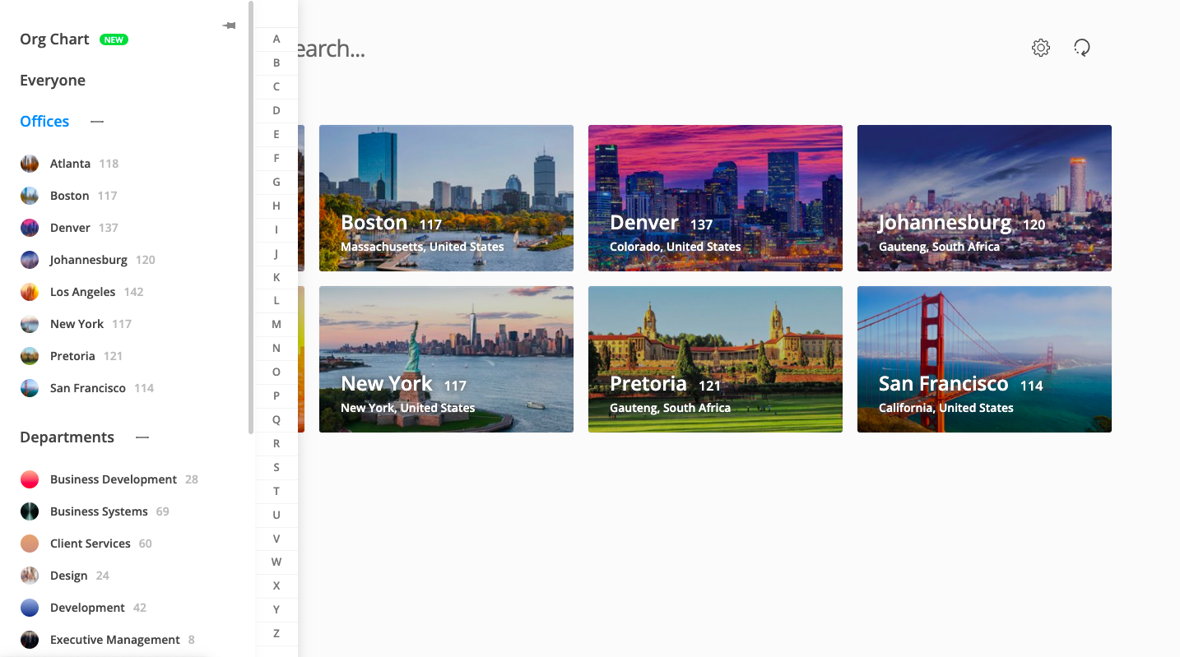Open the New York office card
The height and width of the screenshot is (657, 1180).
pos(446,359)
